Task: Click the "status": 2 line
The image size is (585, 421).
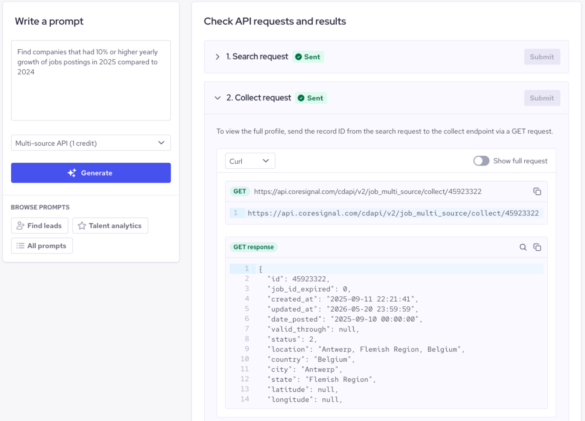Action: pyautogui.click(x=292, y=339)
